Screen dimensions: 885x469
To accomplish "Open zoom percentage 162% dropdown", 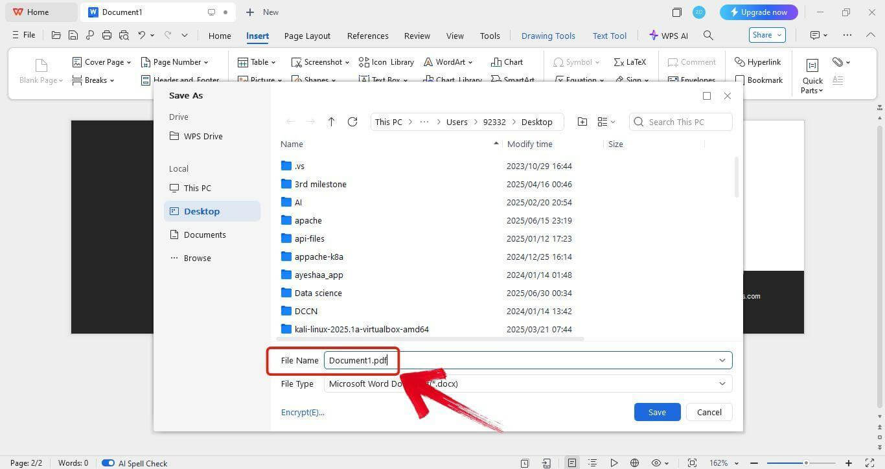I will pos(724,463).
